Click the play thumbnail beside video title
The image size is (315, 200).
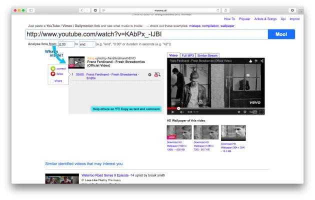76,62
